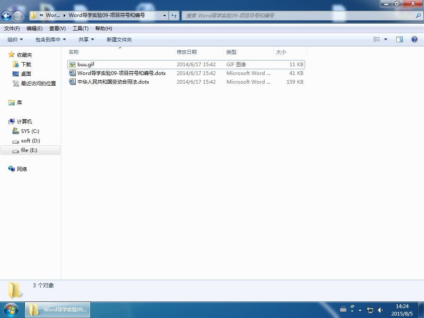
Task: Click the blue help question mark icon
Action: click(x=414, y=39)
